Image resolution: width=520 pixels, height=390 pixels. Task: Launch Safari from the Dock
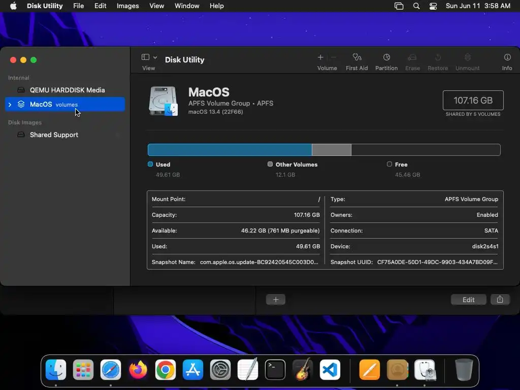(x=111, y=370)
